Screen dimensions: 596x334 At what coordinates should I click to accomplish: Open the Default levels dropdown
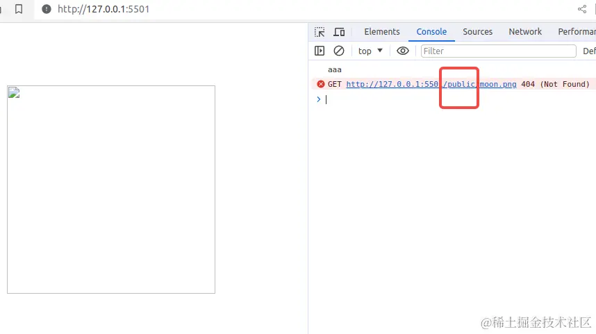[589, 51]
